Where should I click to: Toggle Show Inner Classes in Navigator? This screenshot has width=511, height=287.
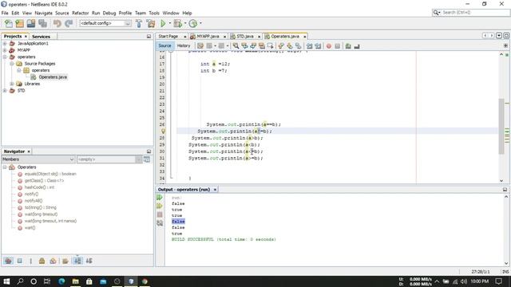[x=53, y=261]
